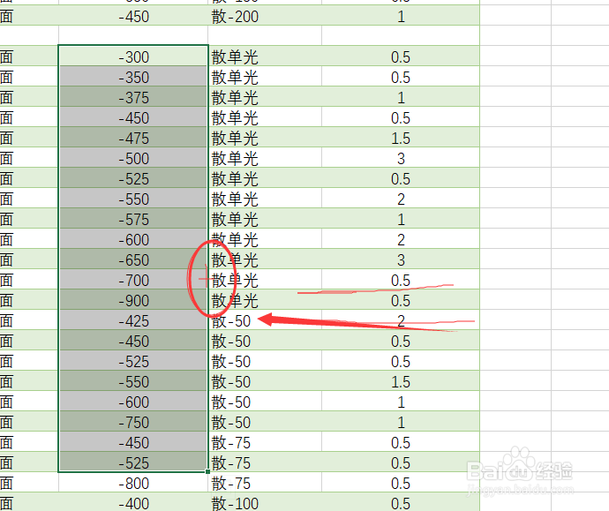Click the -600 cell beside 散单光
609x511 pixels.
coord(133,239)
